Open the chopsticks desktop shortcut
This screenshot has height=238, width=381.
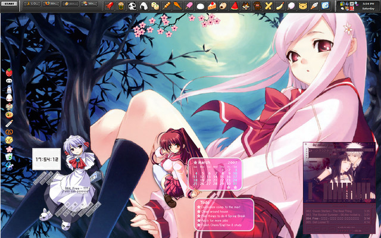click(9, 123)
